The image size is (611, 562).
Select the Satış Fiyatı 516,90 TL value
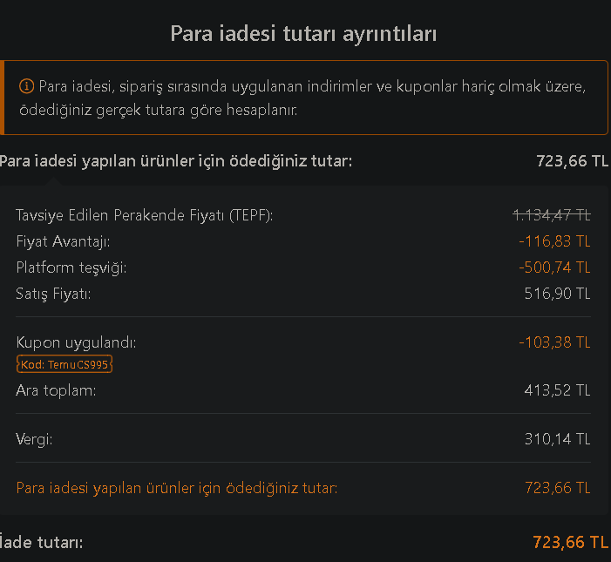click(x=557, y=294)
